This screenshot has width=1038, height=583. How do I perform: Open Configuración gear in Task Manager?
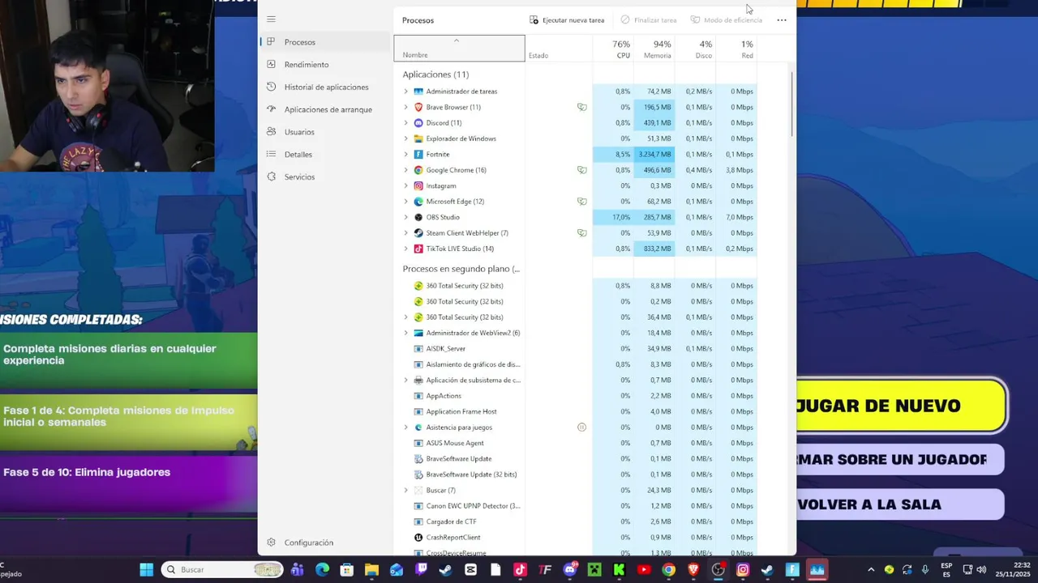tap(271, 543)
